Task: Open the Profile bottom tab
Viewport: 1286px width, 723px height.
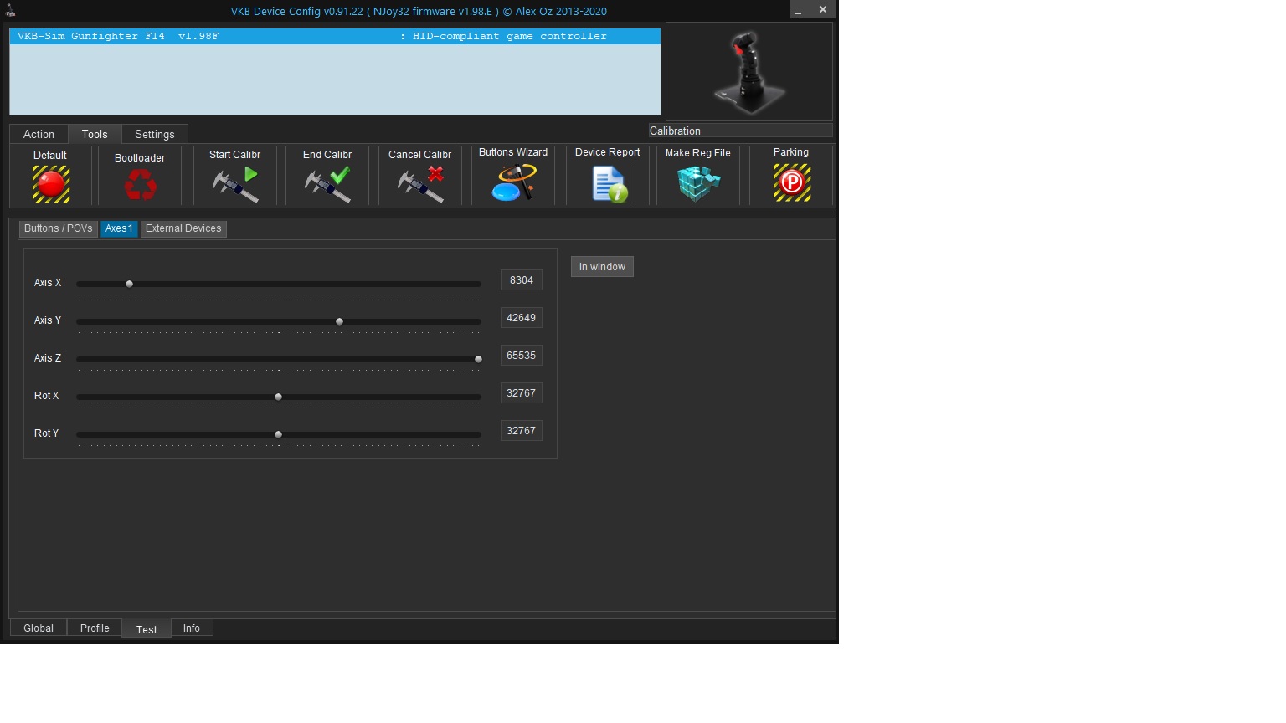Action: click(x=95, y=628)
